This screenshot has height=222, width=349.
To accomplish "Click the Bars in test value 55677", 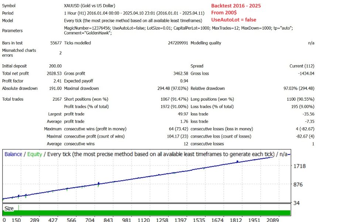I will coord(56,43).
